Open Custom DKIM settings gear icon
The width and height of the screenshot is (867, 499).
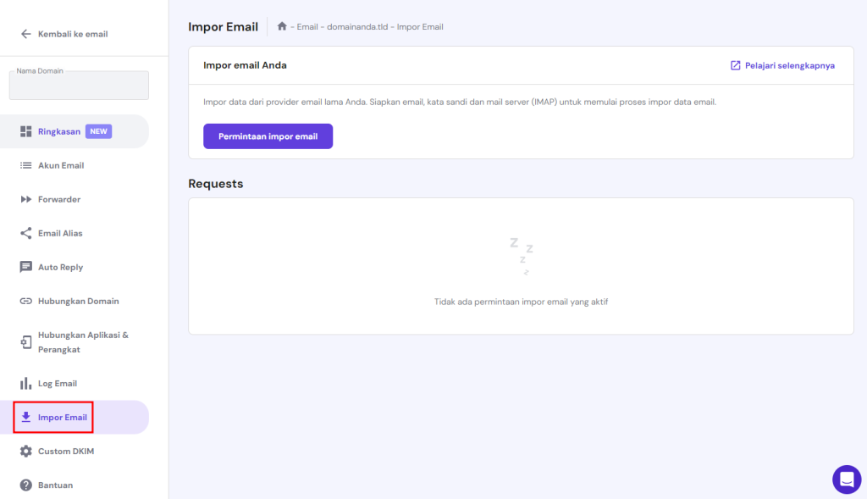pos(25,450)
